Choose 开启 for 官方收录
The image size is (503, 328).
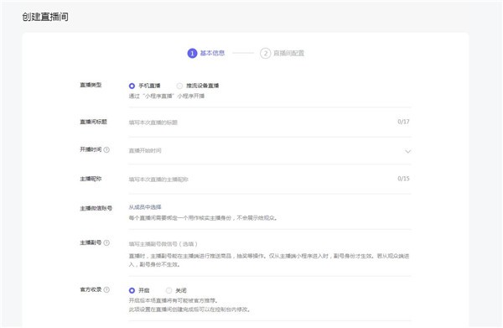click(132, 290)
